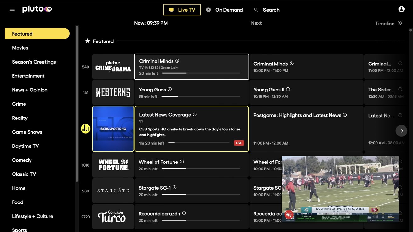
Task: Open The Sister... Westerns program card
Action: click(386, 92)
